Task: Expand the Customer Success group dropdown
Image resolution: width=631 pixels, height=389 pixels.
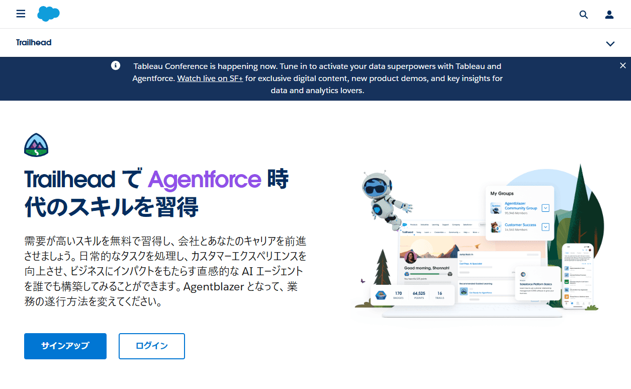Action: (546, 227)
